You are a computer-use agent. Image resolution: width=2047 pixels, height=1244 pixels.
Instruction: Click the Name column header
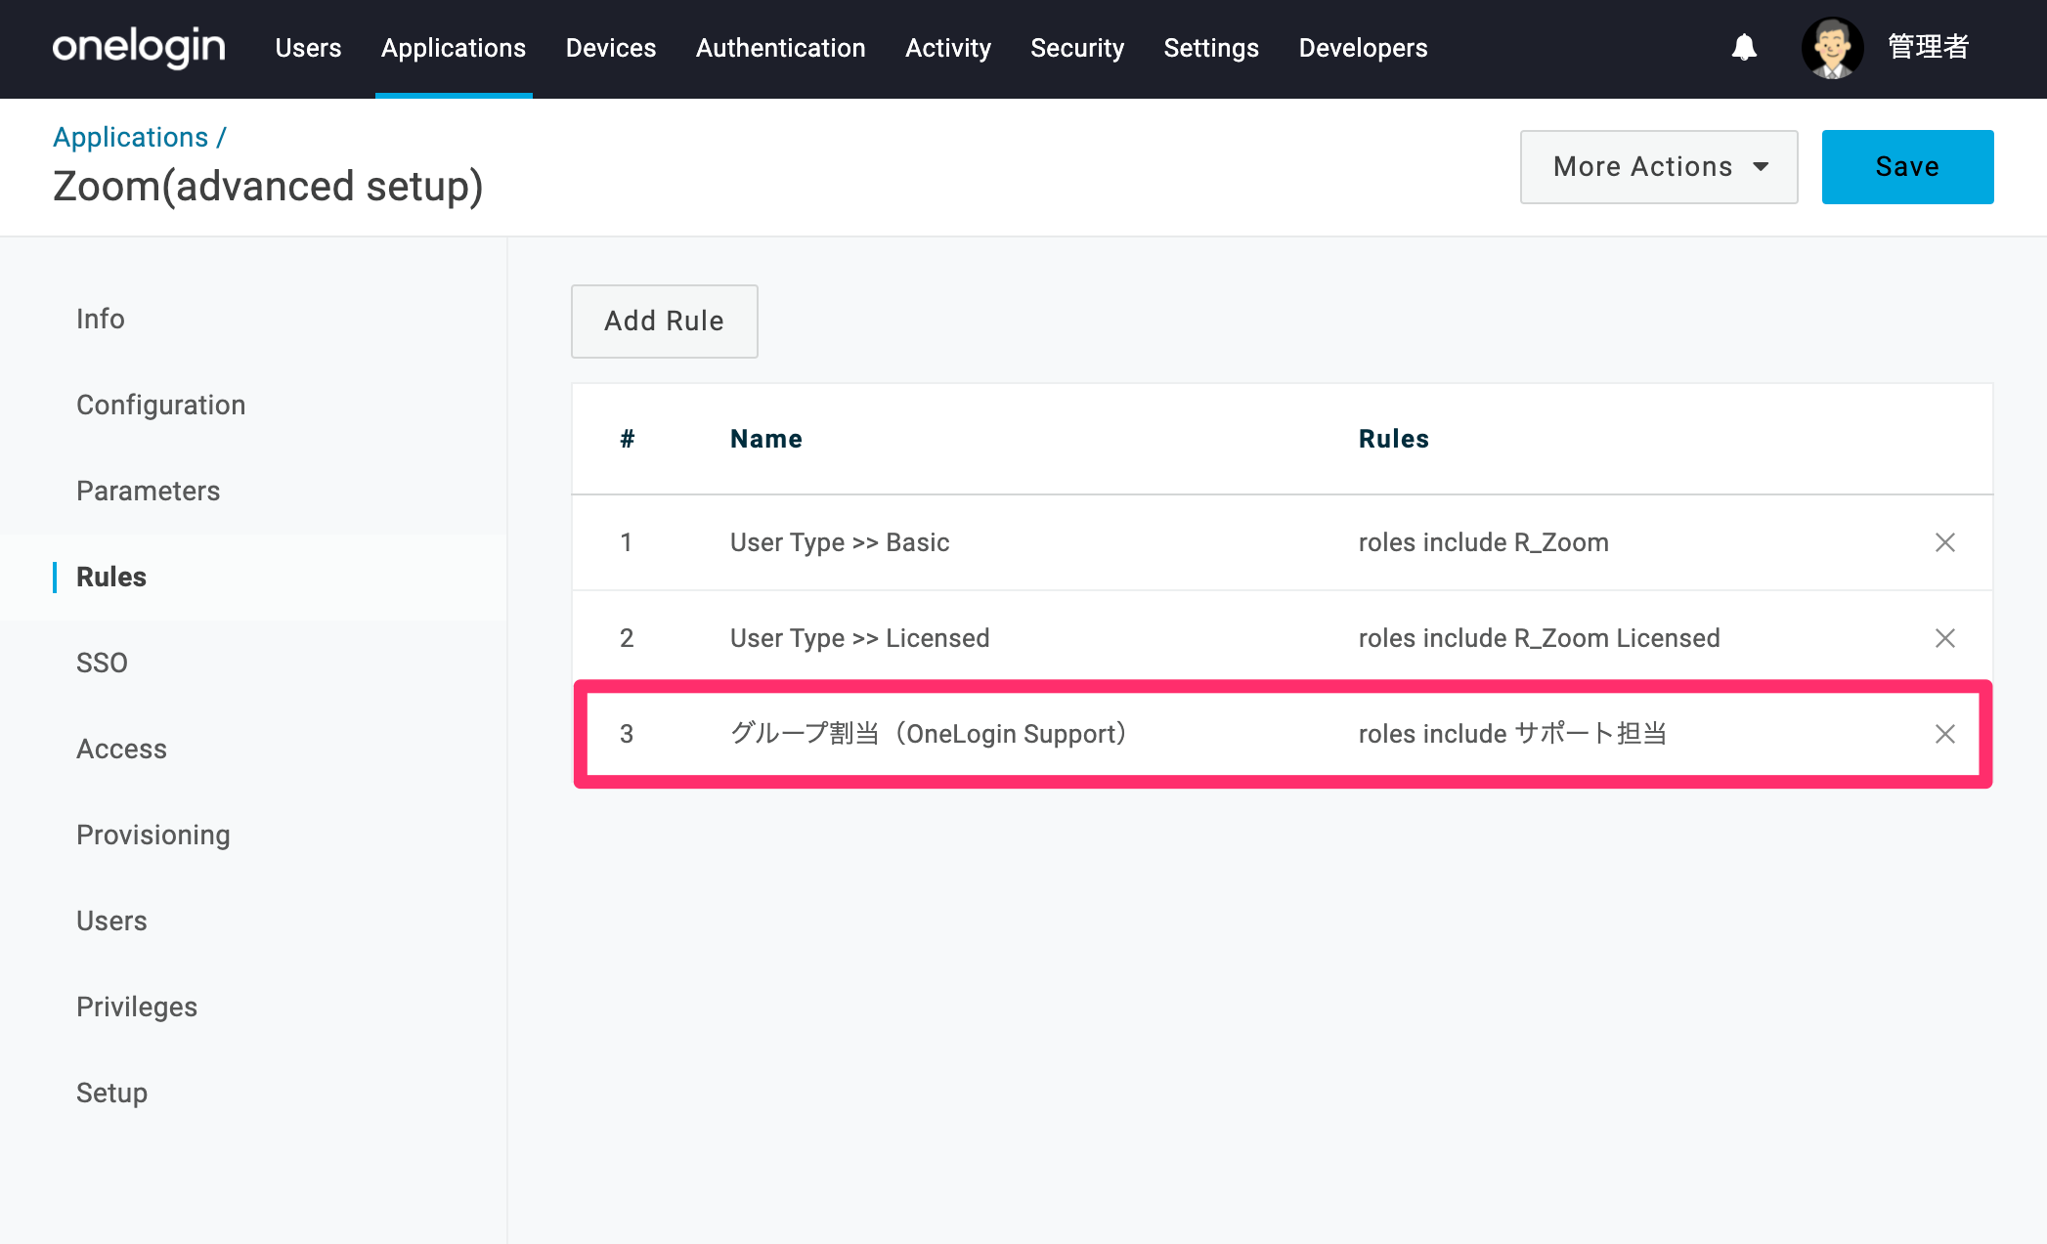pos(766,439)
